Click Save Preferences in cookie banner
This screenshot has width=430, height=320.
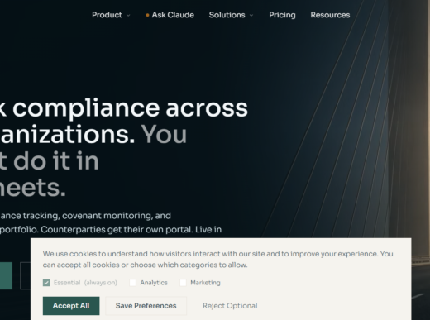tap(146, 306)
